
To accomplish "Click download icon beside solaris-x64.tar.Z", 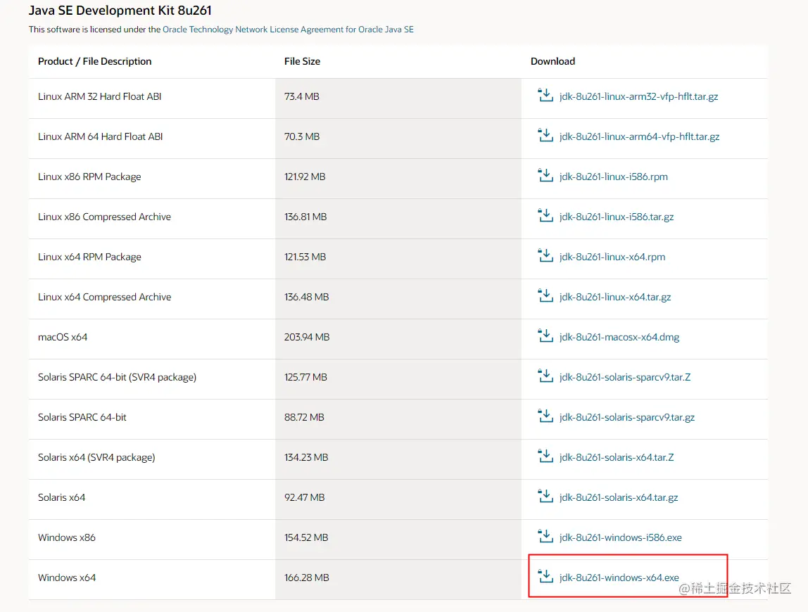I will [x=545, y=457].
